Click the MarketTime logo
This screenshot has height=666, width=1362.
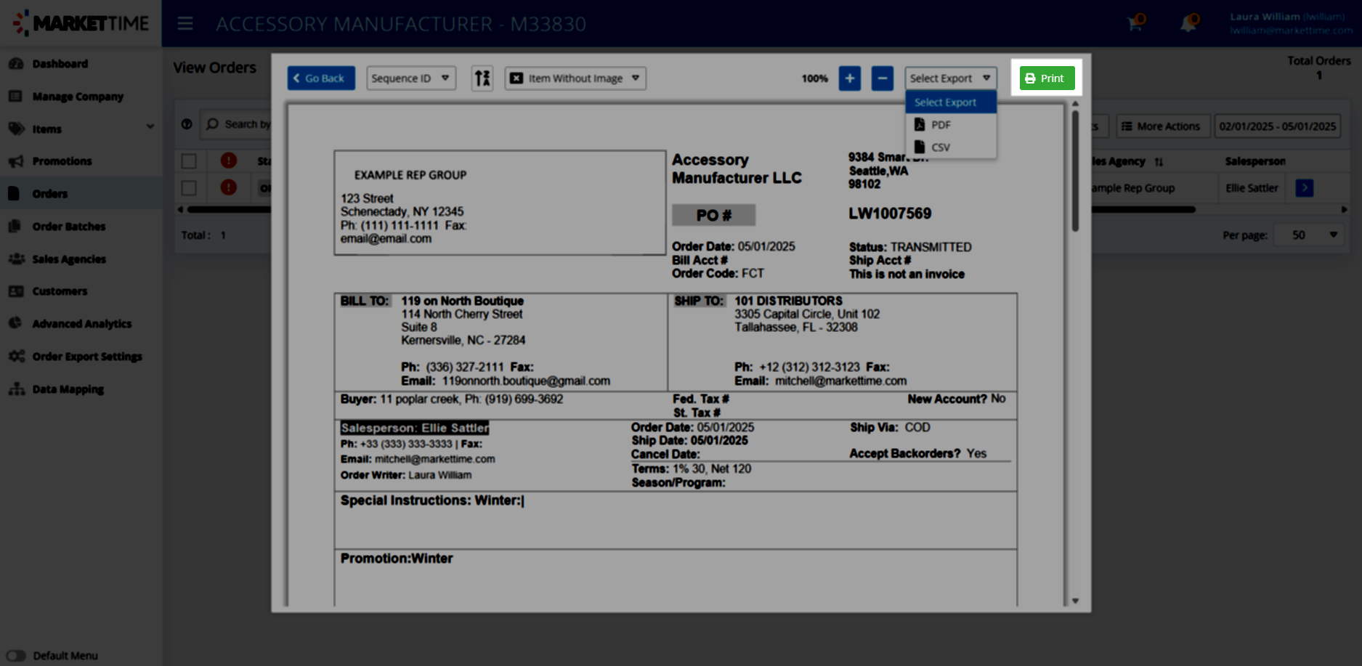coord(81,23)
